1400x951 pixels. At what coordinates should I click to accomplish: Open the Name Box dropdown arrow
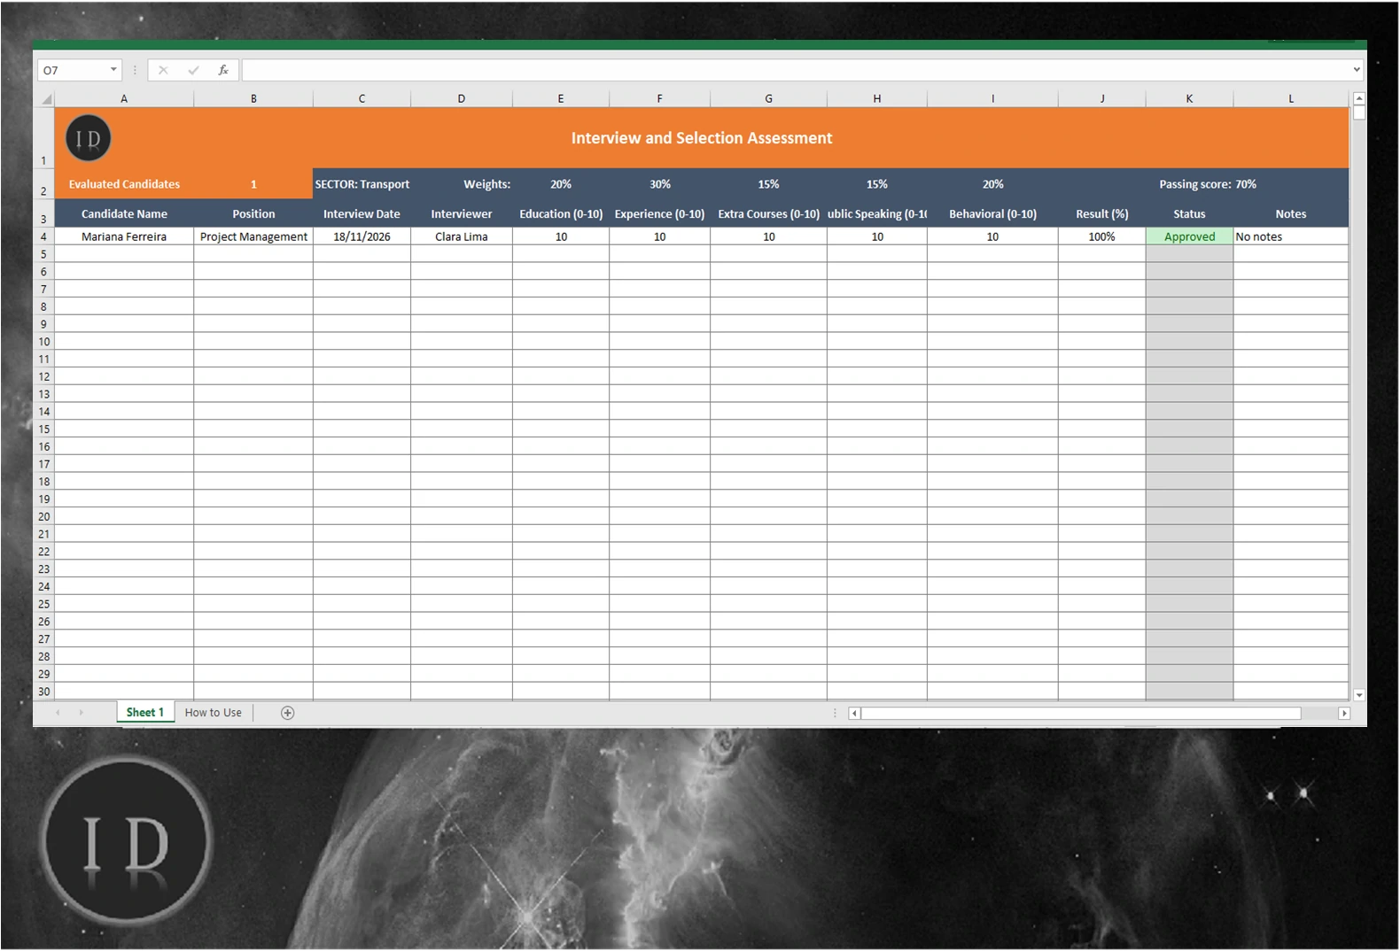tap(113, 70)
